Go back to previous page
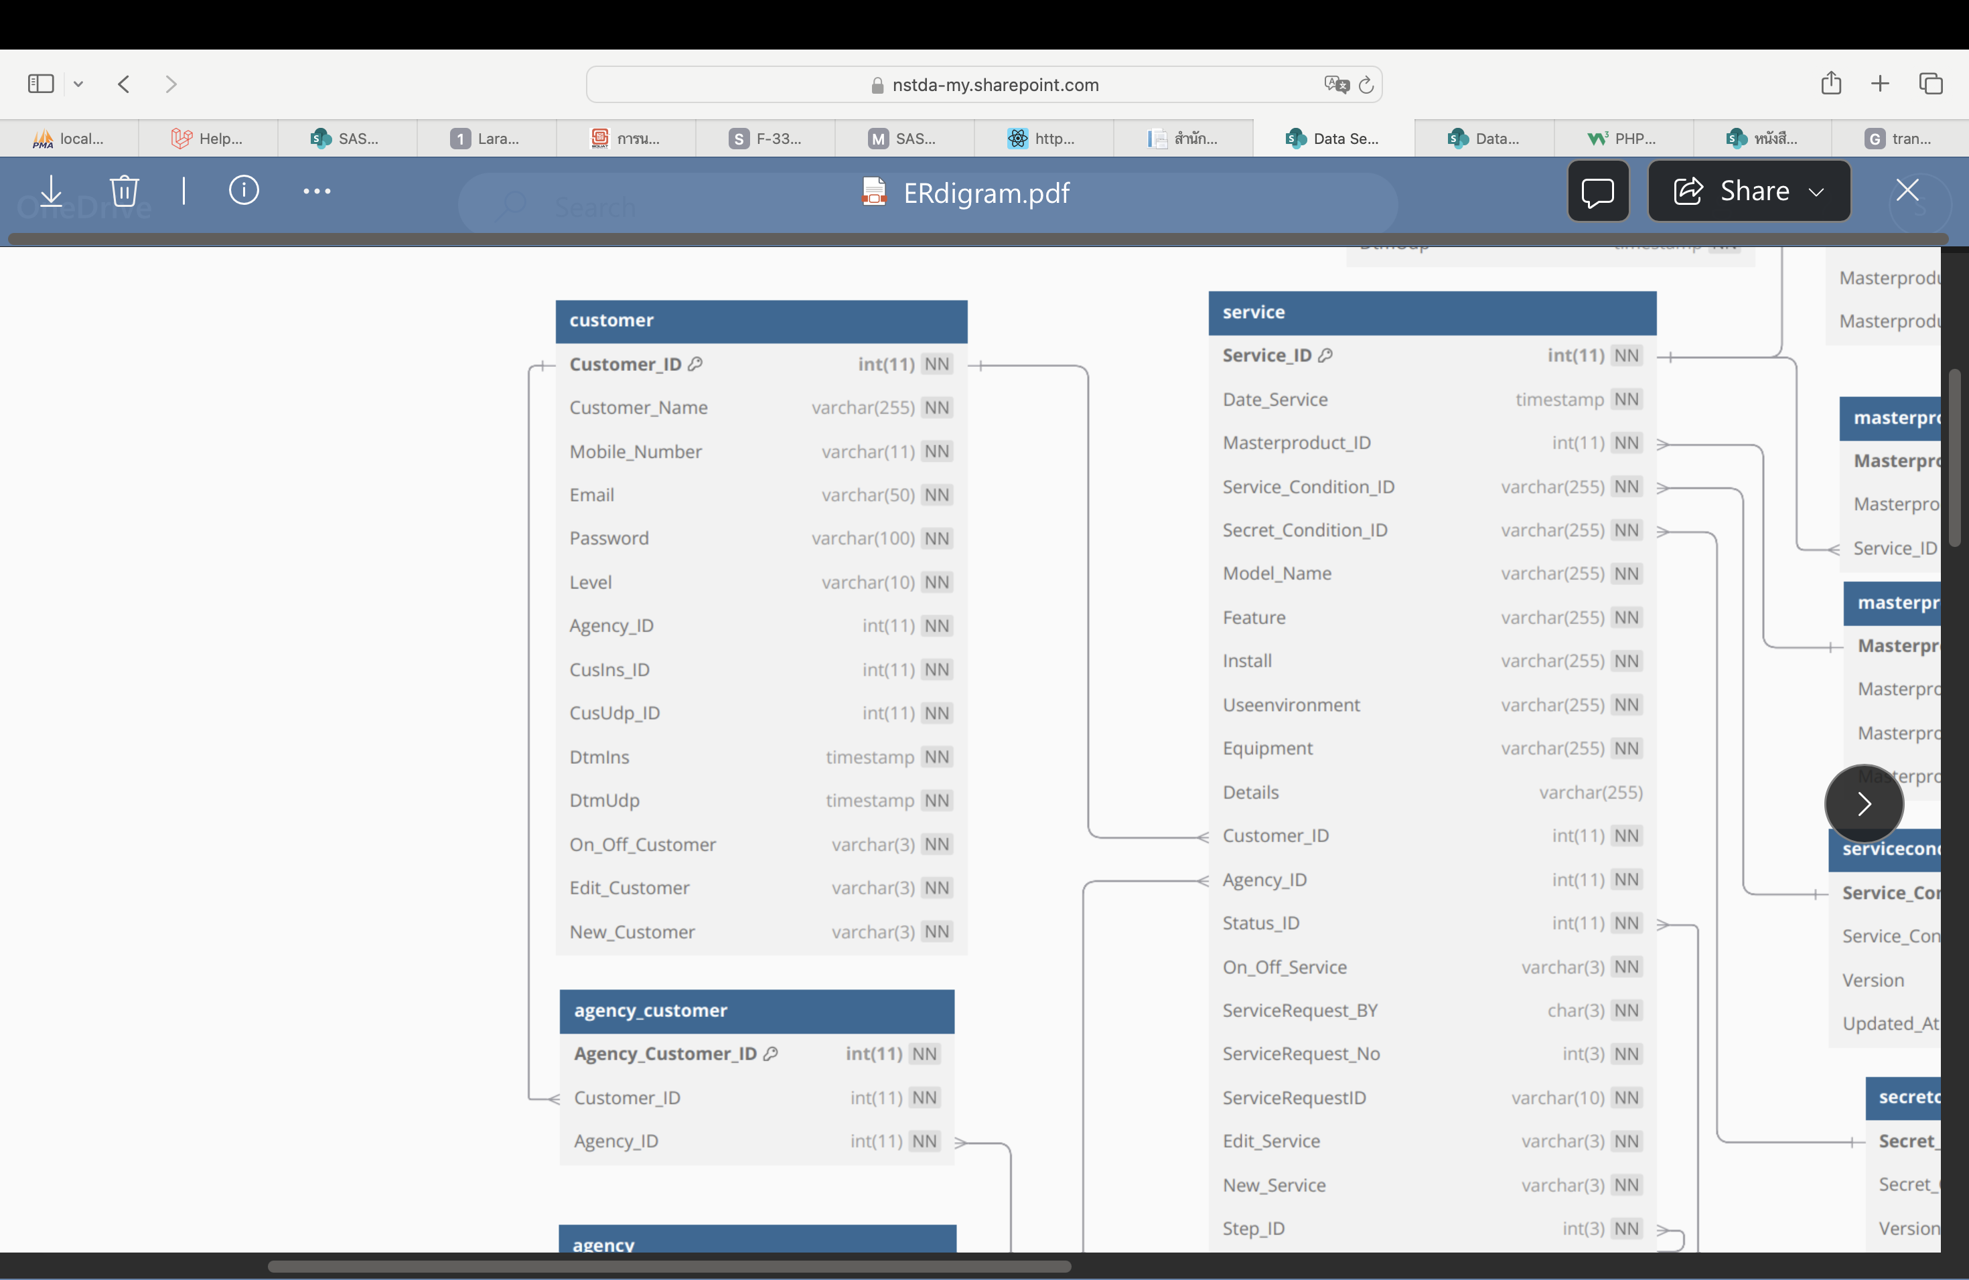1969x1280 pixels. 124,84
